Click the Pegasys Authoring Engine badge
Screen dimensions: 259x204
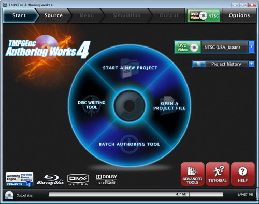coord(19,180)
